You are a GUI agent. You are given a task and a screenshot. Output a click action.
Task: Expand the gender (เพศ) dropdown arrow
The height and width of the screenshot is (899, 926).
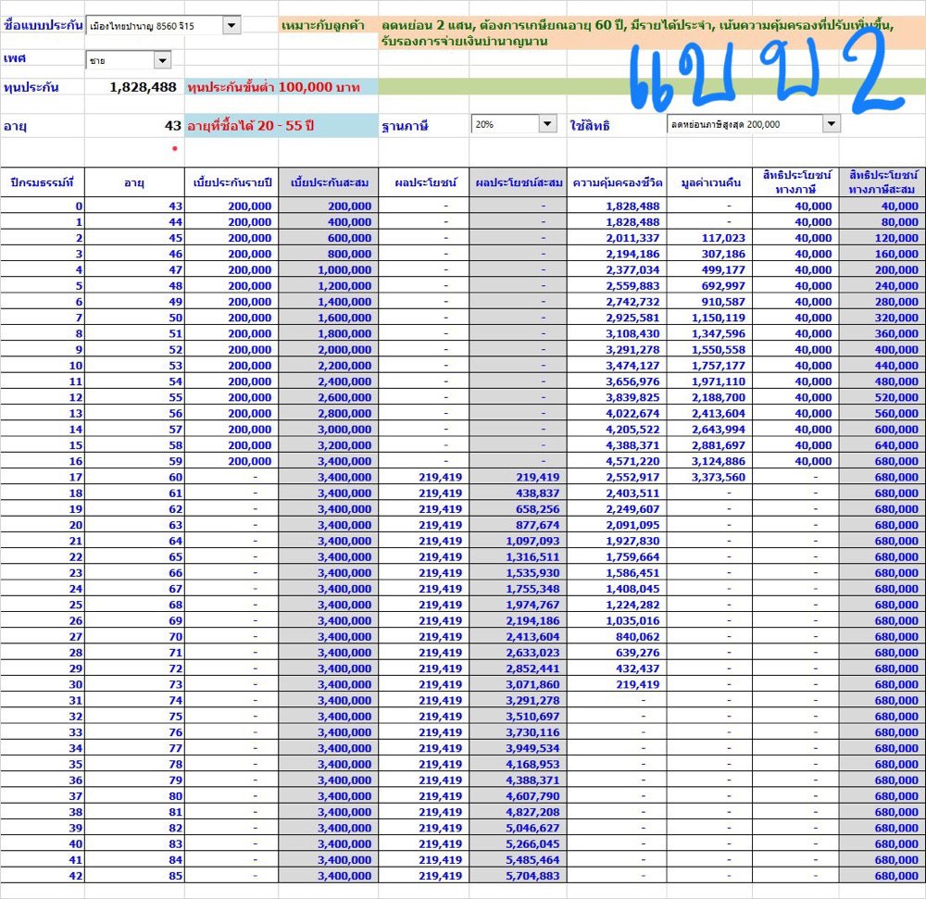(162, 60)
